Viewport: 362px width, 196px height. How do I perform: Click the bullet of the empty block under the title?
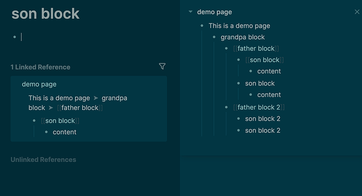click(15, 37)
